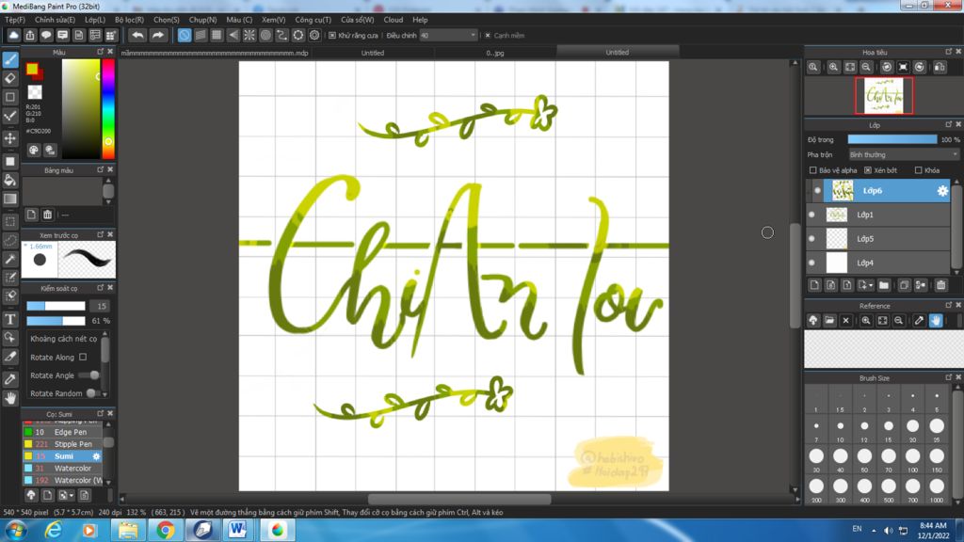Open Xem(V) view menu
This screenshot has height=542, width=964.
coord(273,20)
